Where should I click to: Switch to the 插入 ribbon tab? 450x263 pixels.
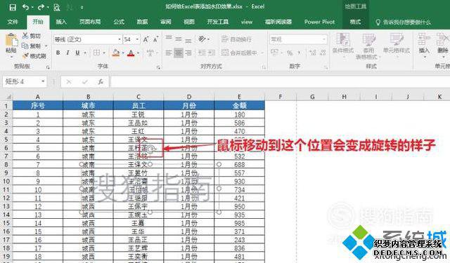(61, 22)
